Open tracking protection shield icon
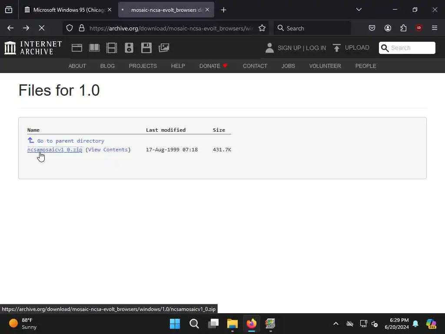The height and width of the screenshot is (334, 445). 70,28
